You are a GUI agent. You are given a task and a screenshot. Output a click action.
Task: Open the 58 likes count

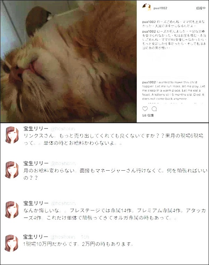(x=148, y=115)
